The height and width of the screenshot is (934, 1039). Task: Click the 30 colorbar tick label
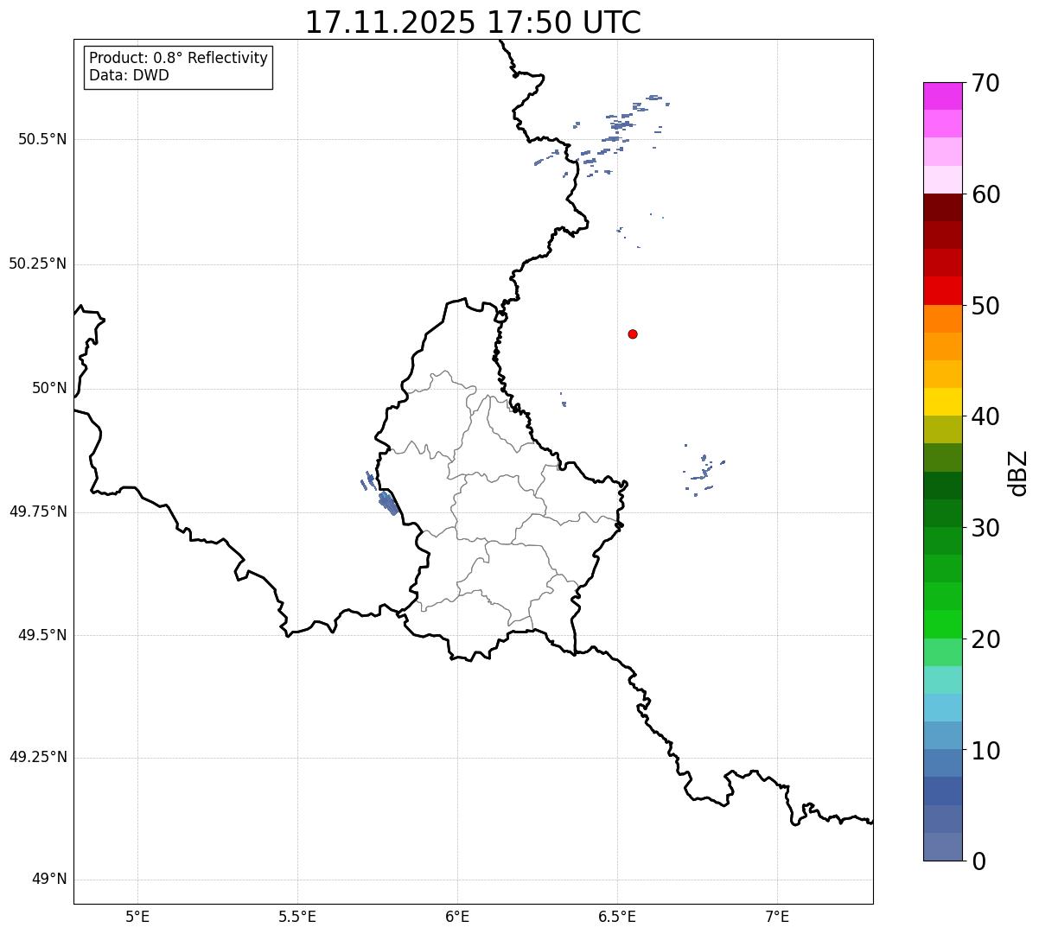[985, 528]
